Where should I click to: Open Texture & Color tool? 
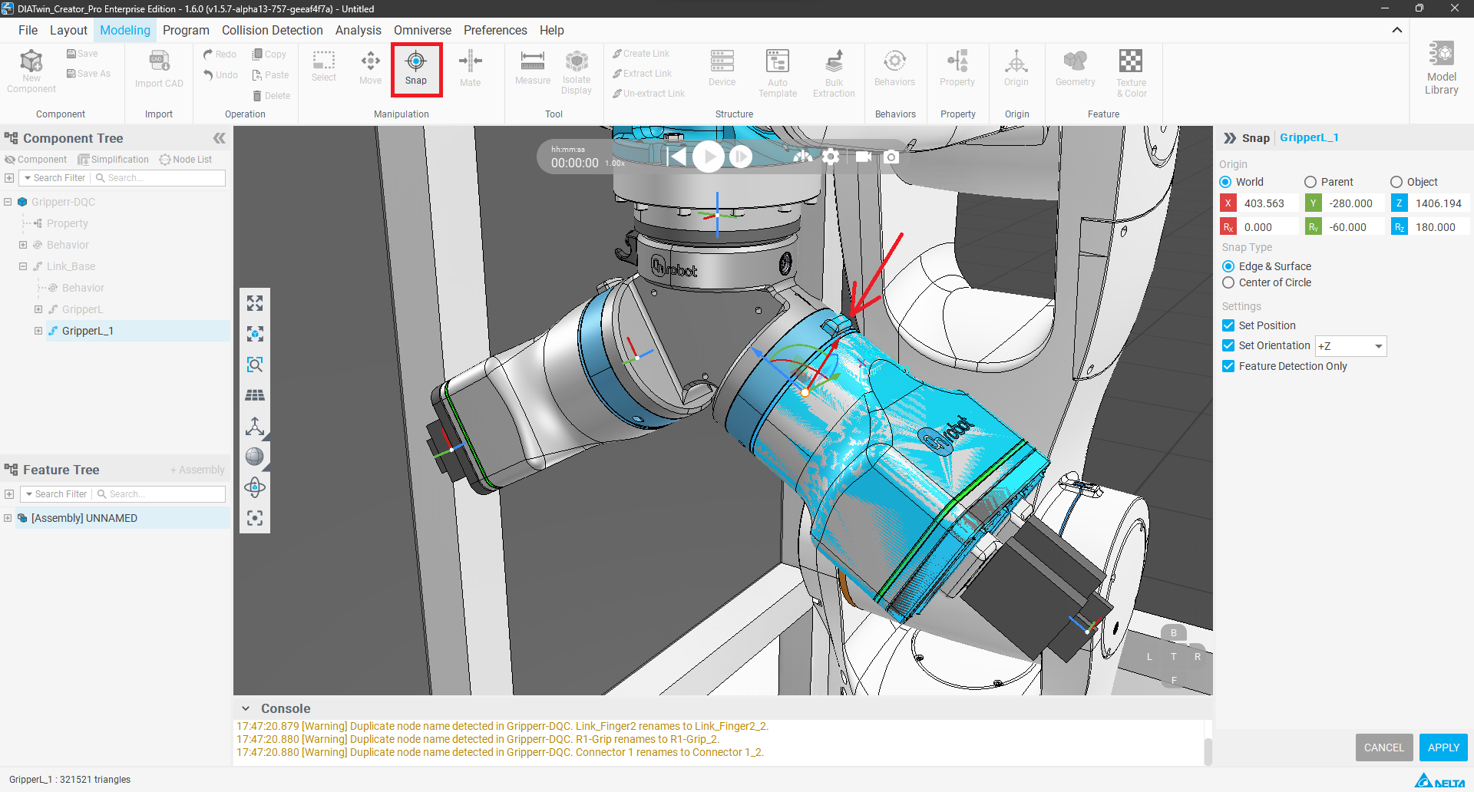[1131, 73]
